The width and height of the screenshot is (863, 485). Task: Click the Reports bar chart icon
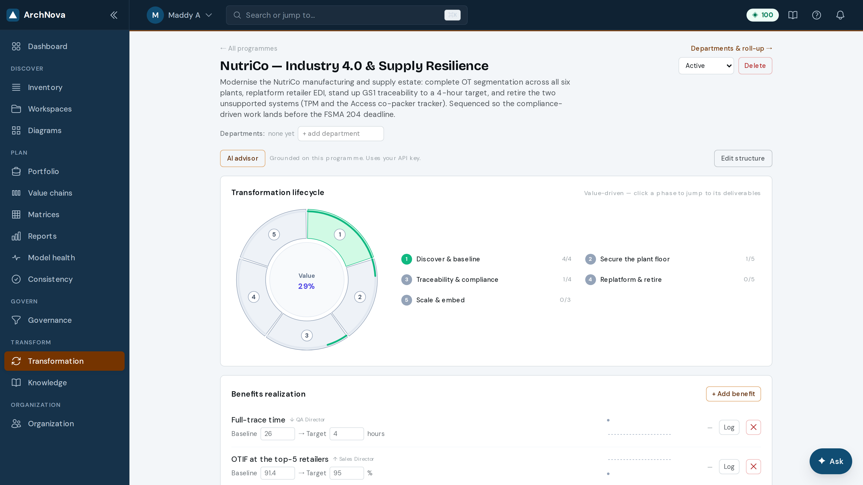(x=16, y=236)
